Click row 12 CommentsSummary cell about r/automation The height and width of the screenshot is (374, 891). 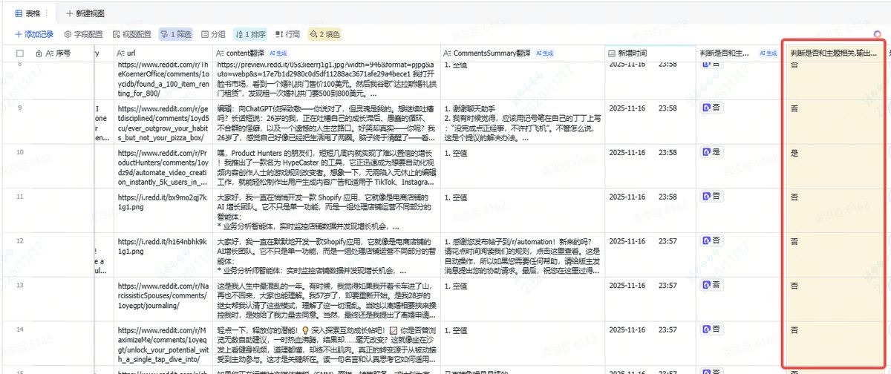coord(522,255)
